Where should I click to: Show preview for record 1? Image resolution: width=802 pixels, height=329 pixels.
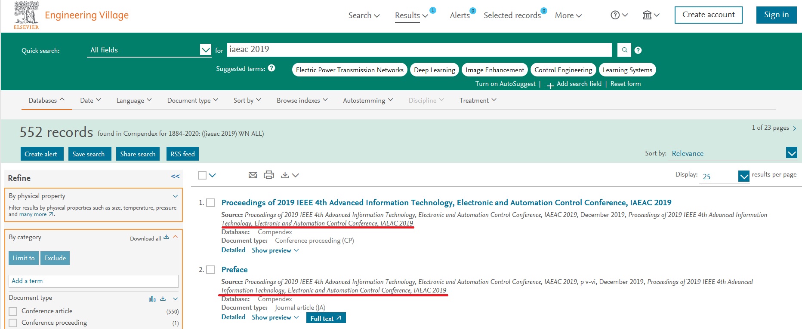click(x=275, y=250)
